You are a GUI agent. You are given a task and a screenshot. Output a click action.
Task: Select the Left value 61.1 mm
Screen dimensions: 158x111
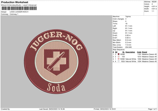(129, 26)
